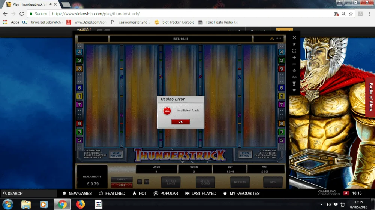Select payline 6 on the left side
The image size is (375, 210).
point(79,88)
